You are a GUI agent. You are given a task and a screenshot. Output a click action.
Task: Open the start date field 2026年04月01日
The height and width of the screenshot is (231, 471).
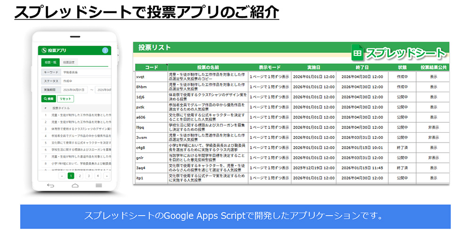[74, 90]
